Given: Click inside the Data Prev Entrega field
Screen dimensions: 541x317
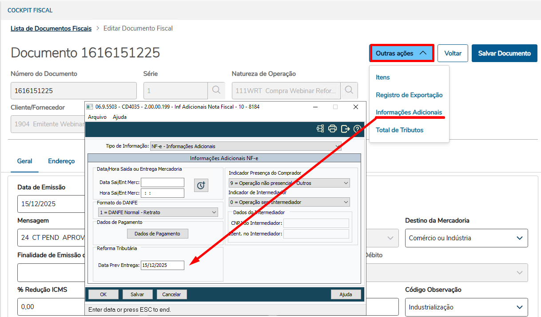Looking at the screenshot, I should click(162, 265).
